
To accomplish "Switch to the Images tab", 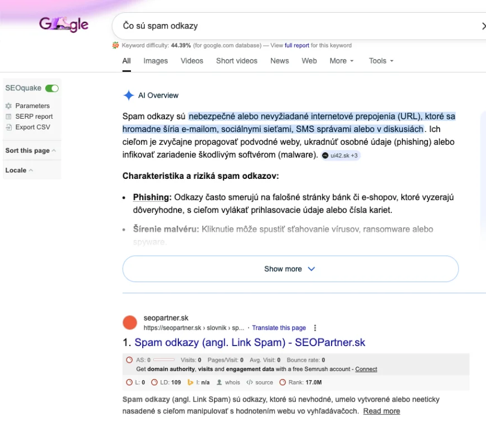I will tap(155, 61).
